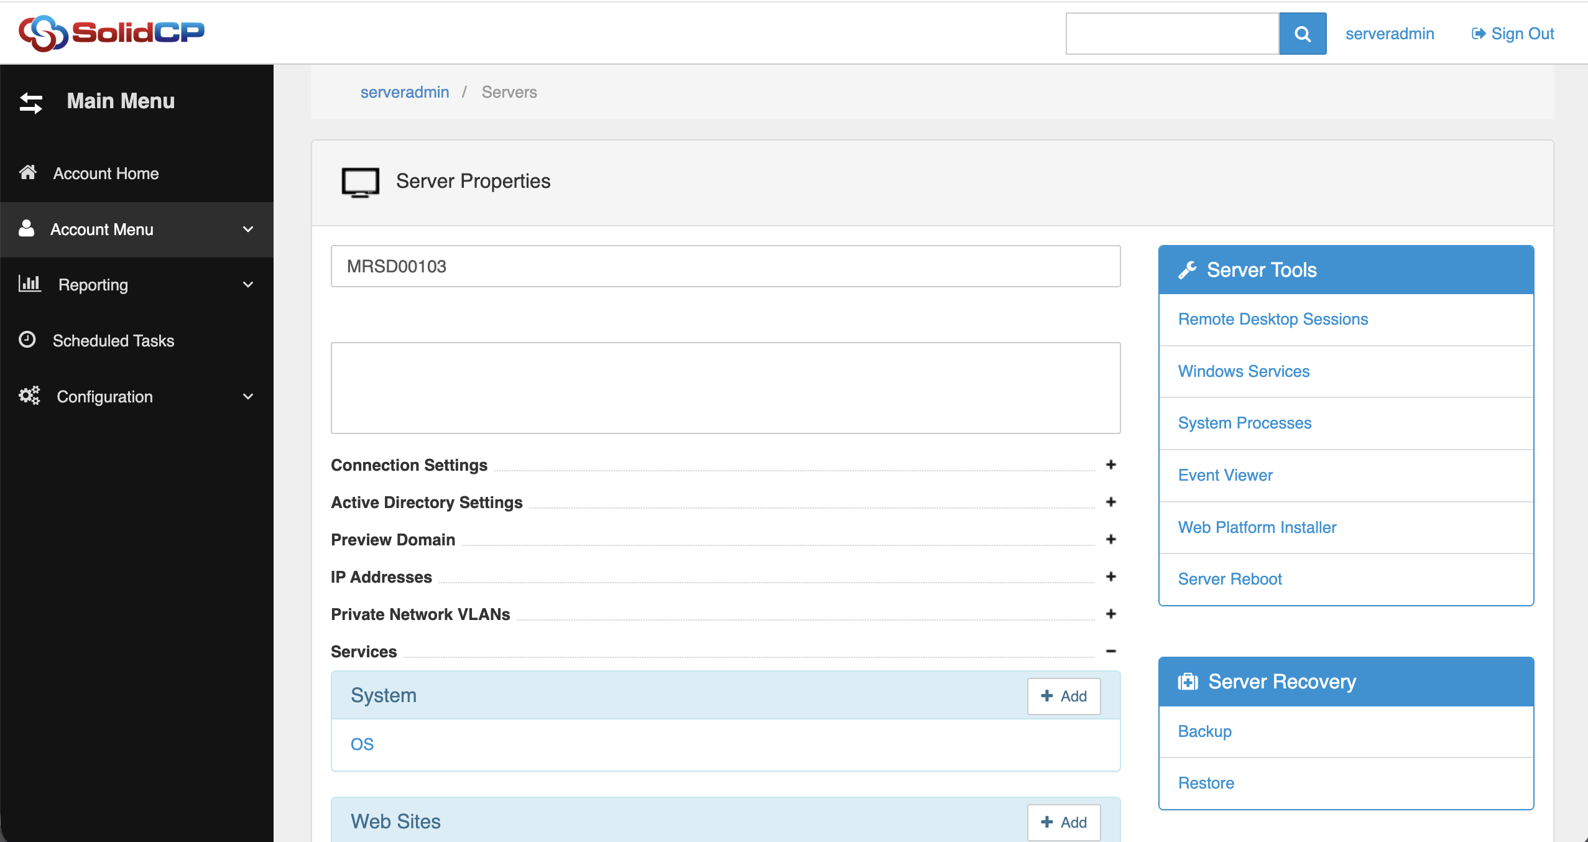
Task: Click the SolidCP logo
Action: [111, 32]
